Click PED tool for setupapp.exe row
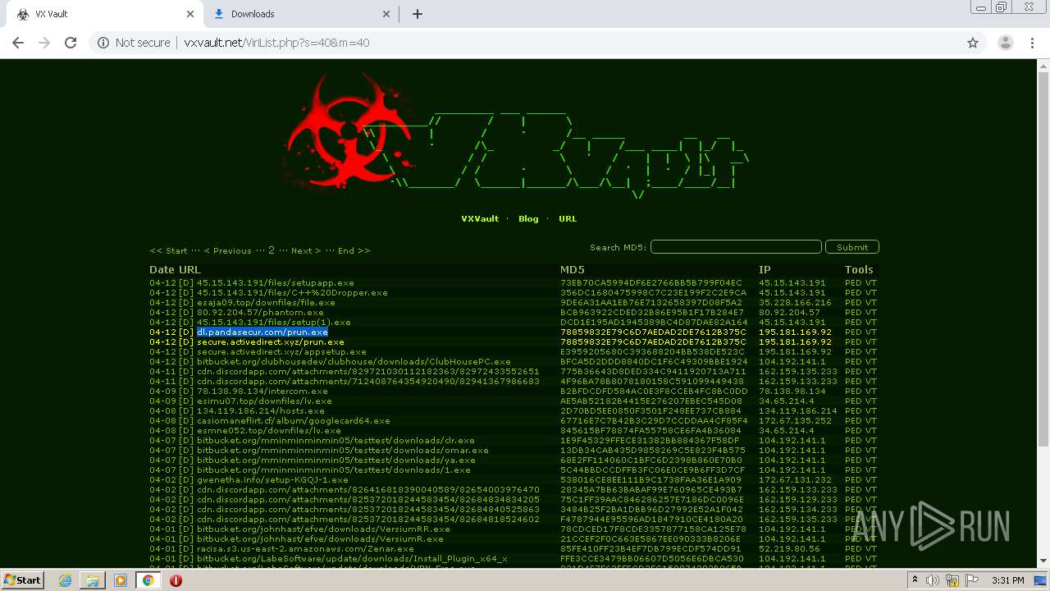1050x591 pixels. (853, 283)
